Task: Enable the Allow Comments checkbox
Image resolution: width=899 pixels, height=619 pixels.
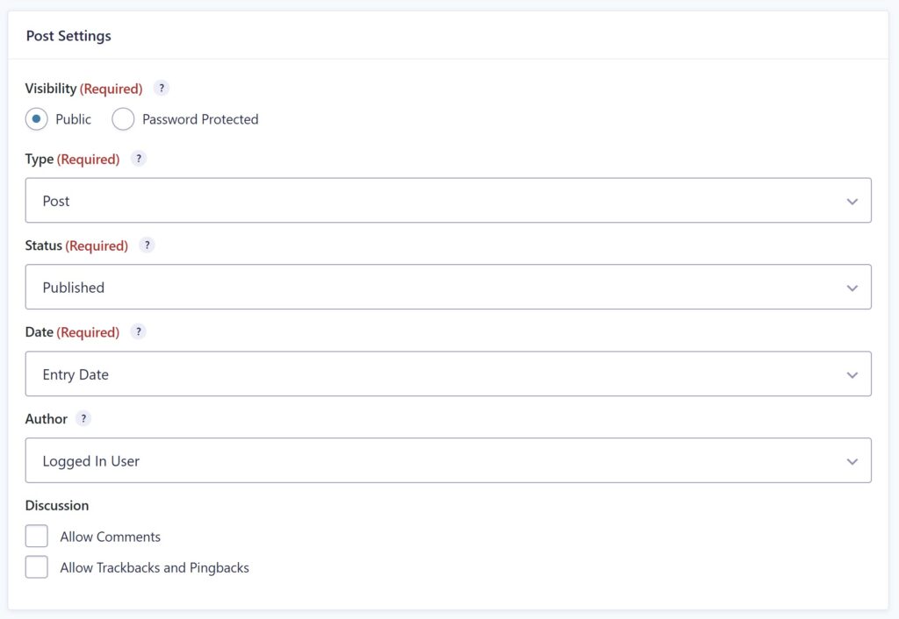Action: [36, 535]
